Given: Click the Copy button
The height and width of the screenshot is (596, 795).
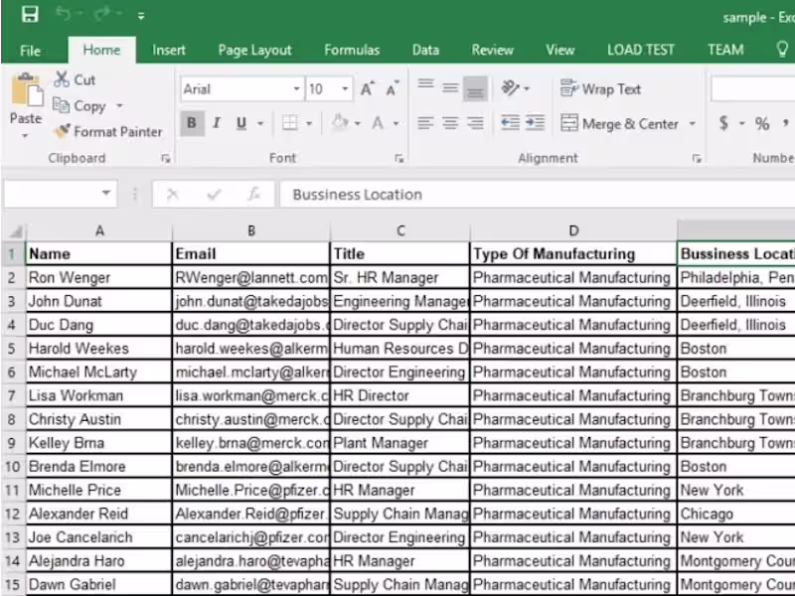Looking at the screenshot, I should (80, 106).
